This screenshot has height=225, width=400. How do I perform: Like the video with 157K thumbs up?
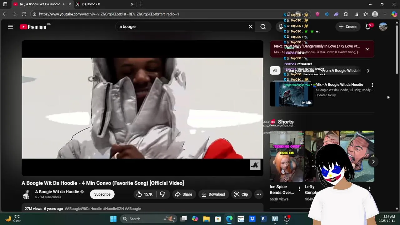[x=144, y=194]
